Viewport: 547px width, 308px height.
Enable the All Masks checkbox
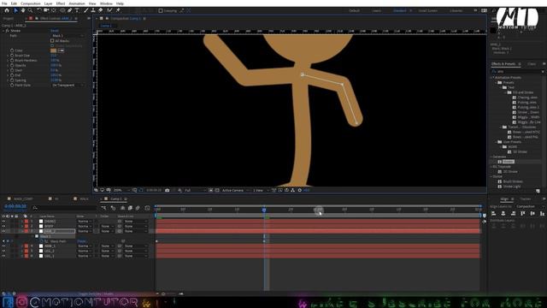(x=52, y=41)
